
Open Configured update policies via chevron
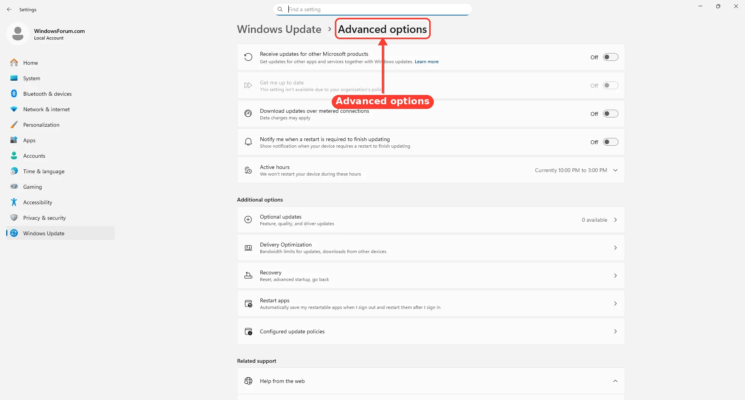tap(615, 331)
